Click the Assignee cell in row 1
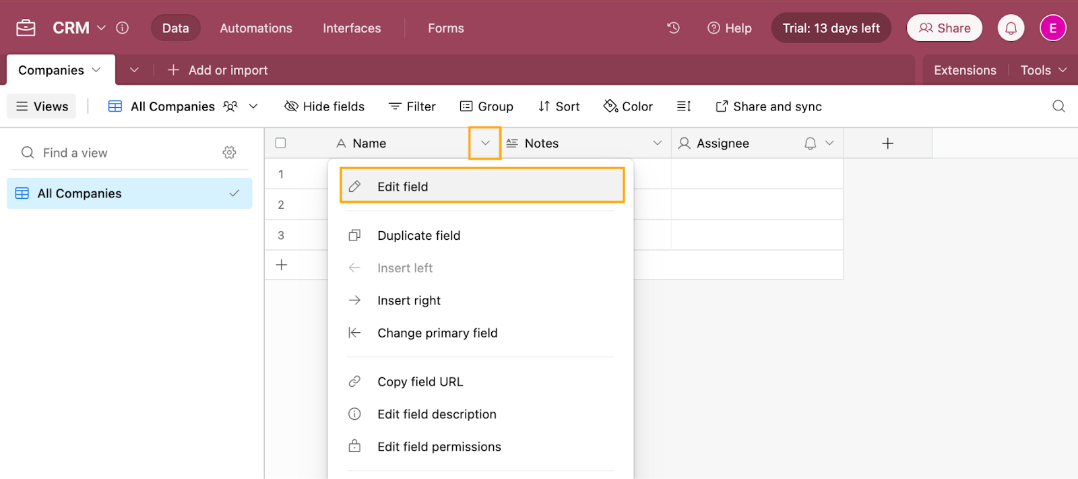 (757, 174)
